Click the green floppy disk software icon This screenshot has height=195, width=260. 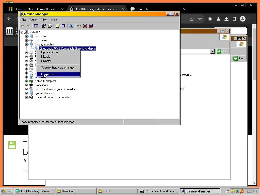[x=12, y=145]
